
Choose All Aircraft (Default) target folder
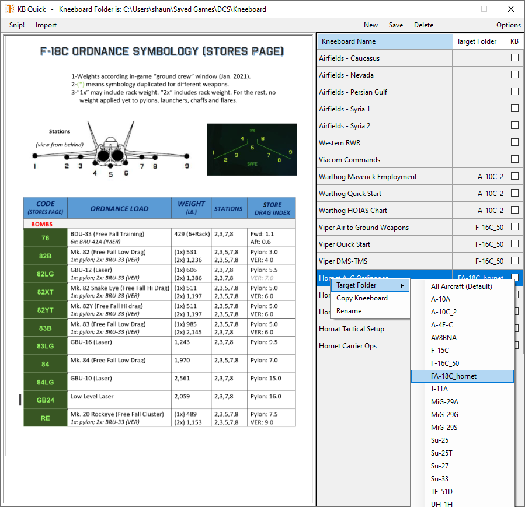click(x=461, y=286)
